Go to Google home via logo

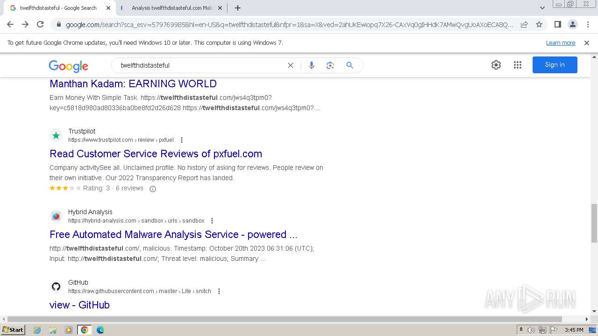click(68, 66)
